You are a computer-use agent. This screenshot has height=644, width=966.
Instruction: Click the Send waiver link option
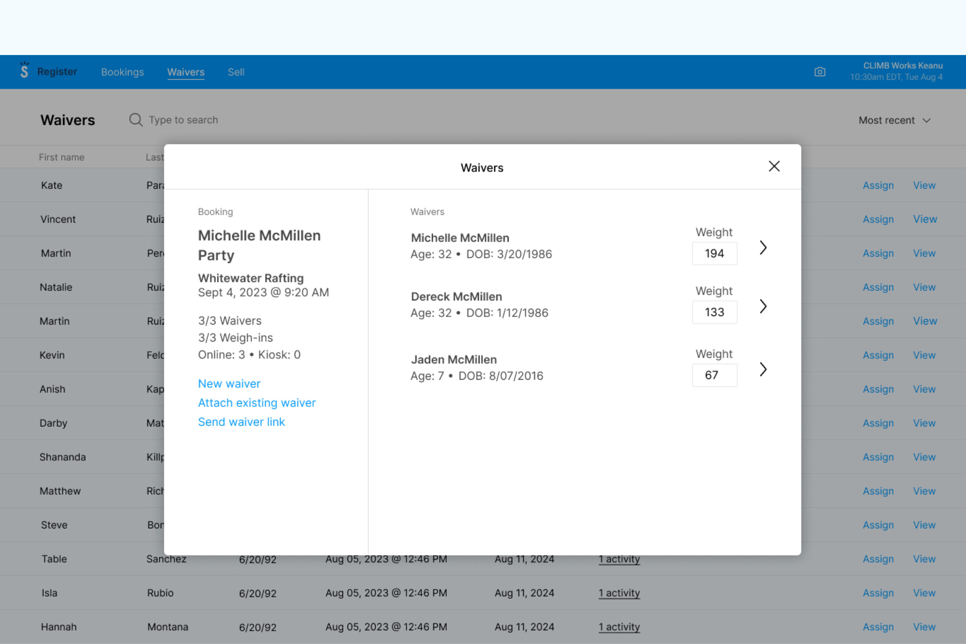point(241,422)
